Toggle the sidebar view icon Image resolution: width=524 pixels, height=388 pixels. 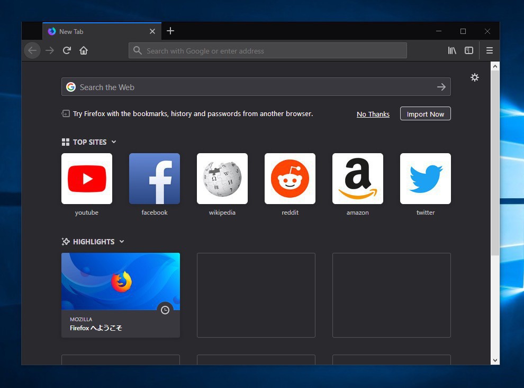click(x=469, y=50)
